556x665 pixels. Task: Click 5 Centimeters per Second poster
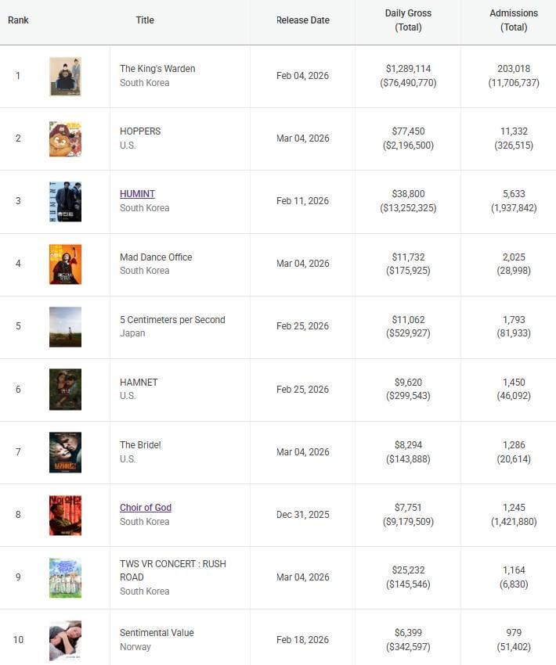click(x=65, y=327)
